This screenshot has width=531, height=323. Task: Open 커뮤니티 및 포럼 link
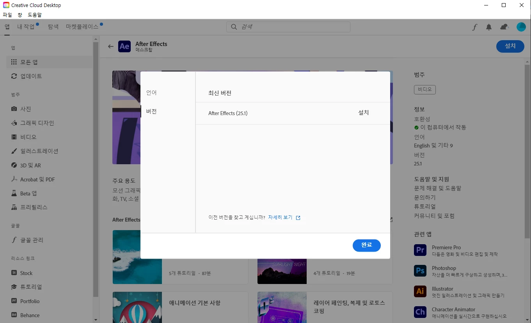(434, 216)
